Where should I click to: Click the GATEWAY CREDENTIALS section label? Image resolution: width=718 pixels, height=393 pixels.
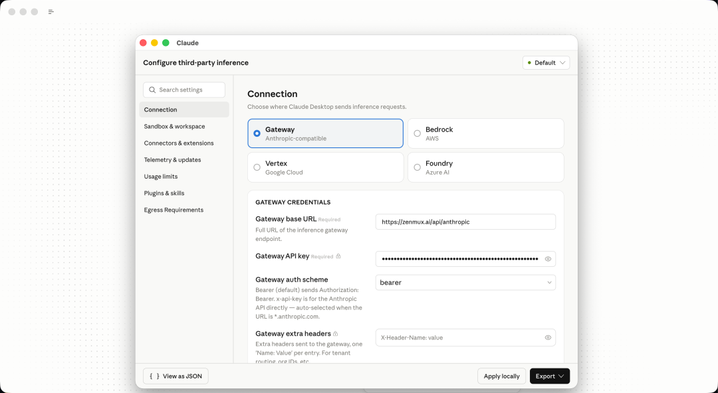pos(293,202)
